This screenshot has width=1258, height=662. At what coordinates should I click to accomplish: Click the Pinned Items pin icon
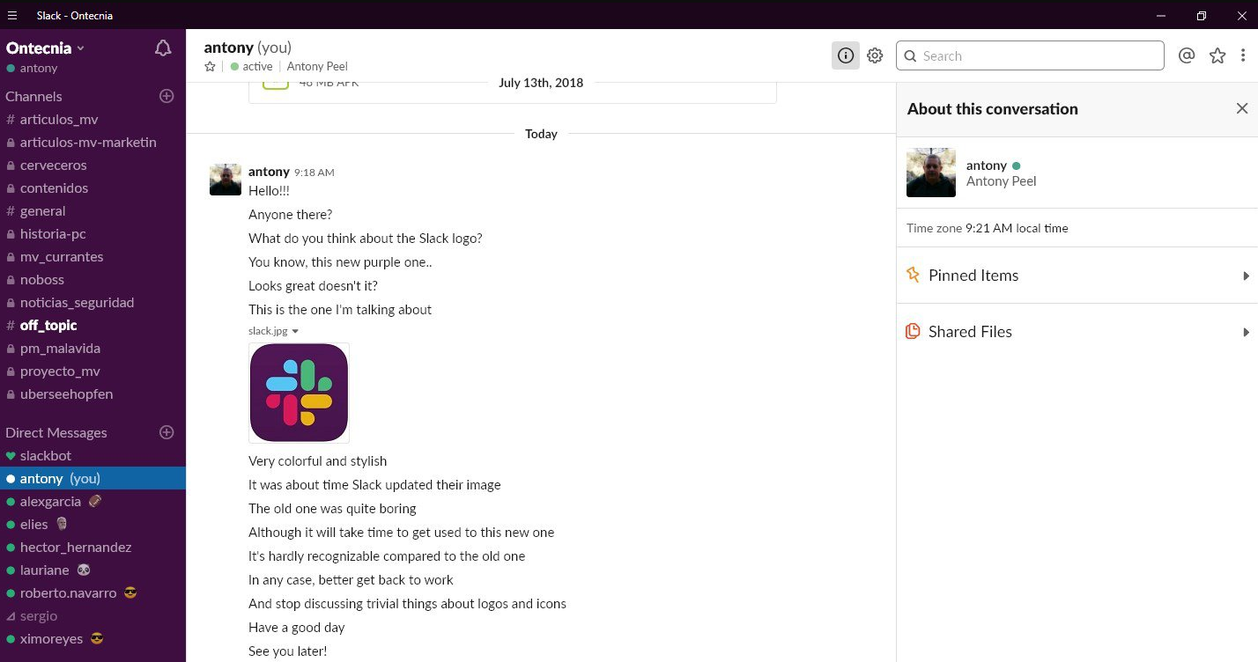pyautogui.click(x=914, y=275)
